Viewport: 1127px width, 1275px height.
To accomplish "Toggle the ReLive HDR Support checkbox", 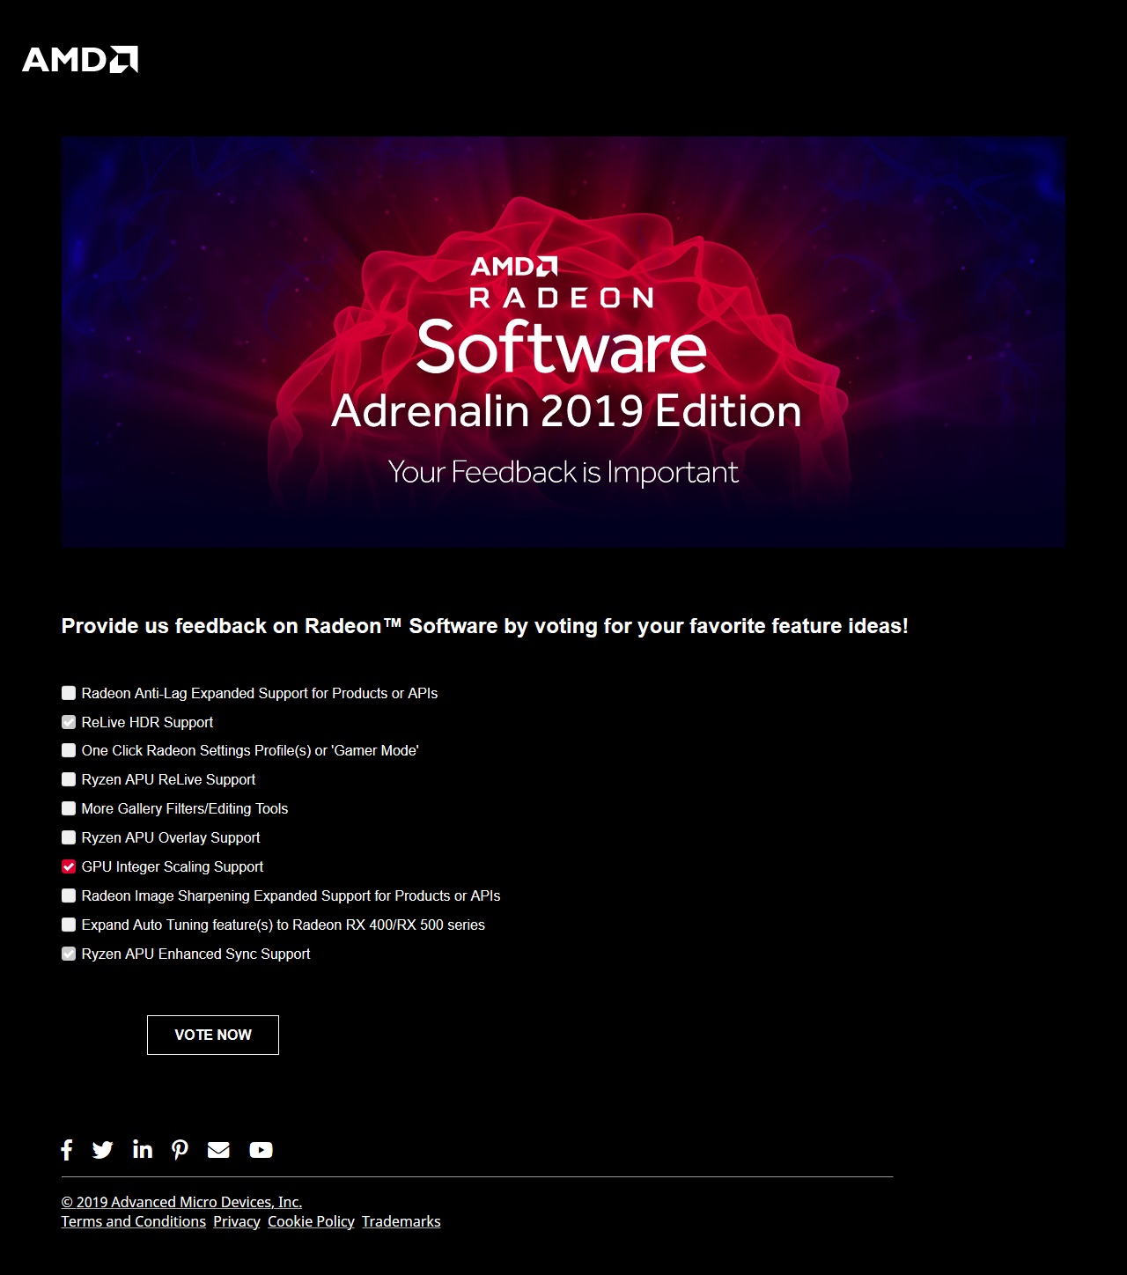I will pyautogui.click(x=69, y=722).
